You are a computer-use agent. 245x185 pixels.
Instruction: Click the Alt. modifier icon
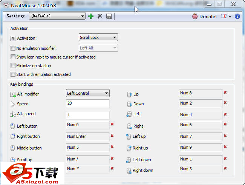[13, 94]
